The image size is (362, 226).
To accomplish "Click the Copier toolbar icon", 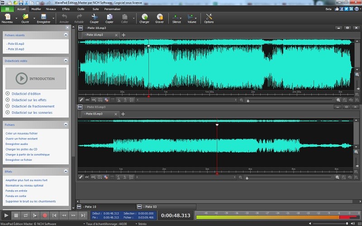I will click(110, 17).
